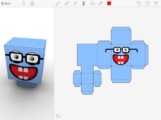Click the printer icon to print

tap(32, 3)
